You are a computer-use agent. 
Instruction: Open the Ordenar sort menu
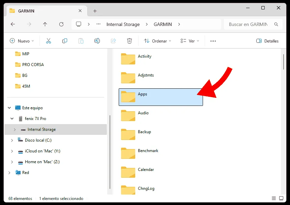157,41
